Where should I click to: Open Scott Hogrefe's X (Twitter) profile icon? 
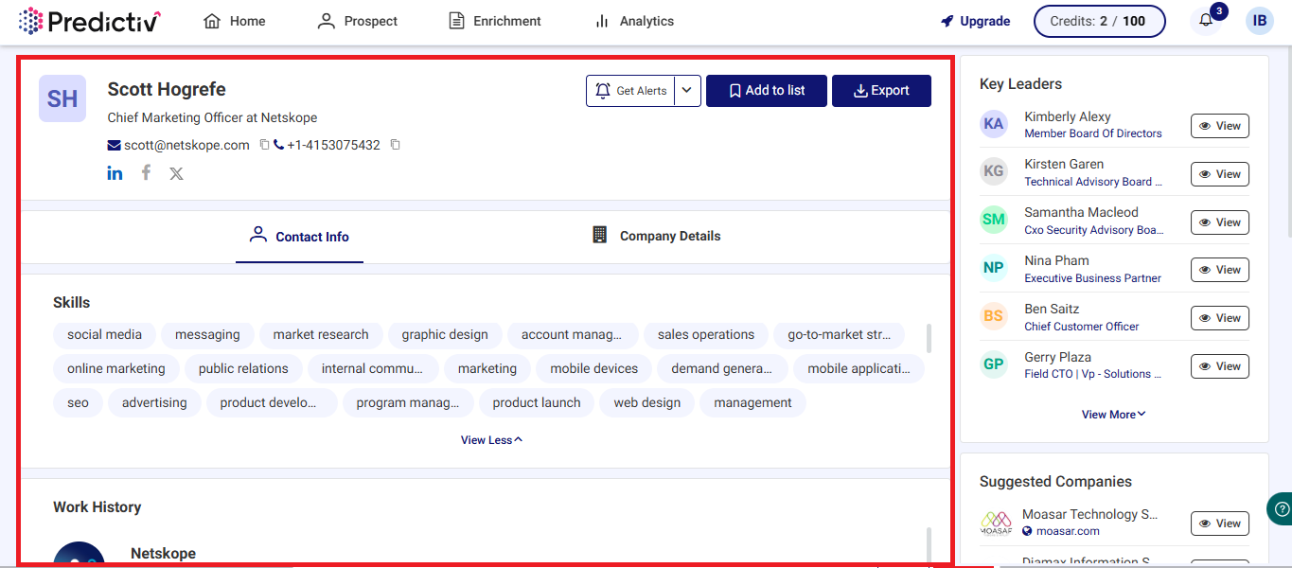pyautogui.click(x=176, y=173)
